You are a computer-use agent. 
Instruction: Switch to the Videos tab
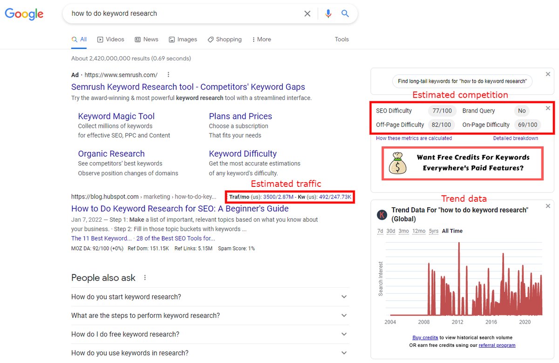pyautogui.click(x=111, y=40)
